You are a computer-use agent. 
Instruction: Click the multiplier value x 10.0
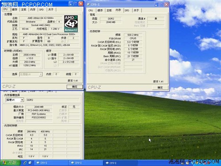point(30,58)
